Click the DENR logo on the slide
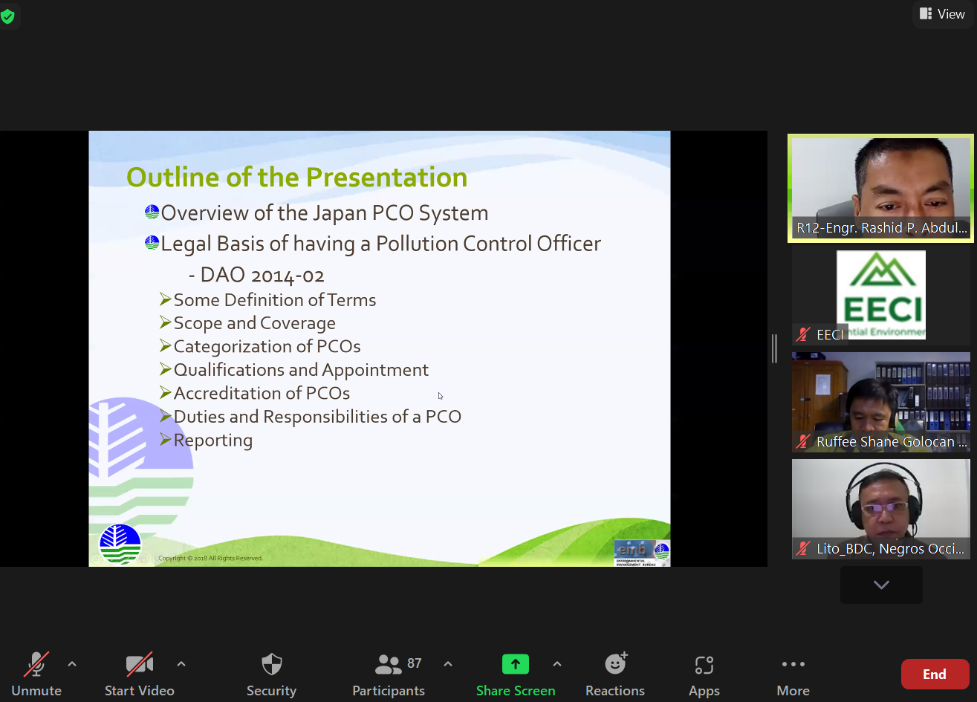Screen dimensions: 977x702 [120, 545]
